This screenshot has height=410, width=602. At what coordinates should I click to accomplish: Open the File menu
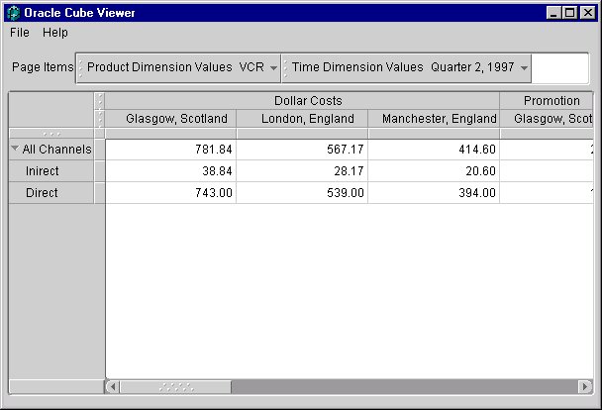point(20,33)
